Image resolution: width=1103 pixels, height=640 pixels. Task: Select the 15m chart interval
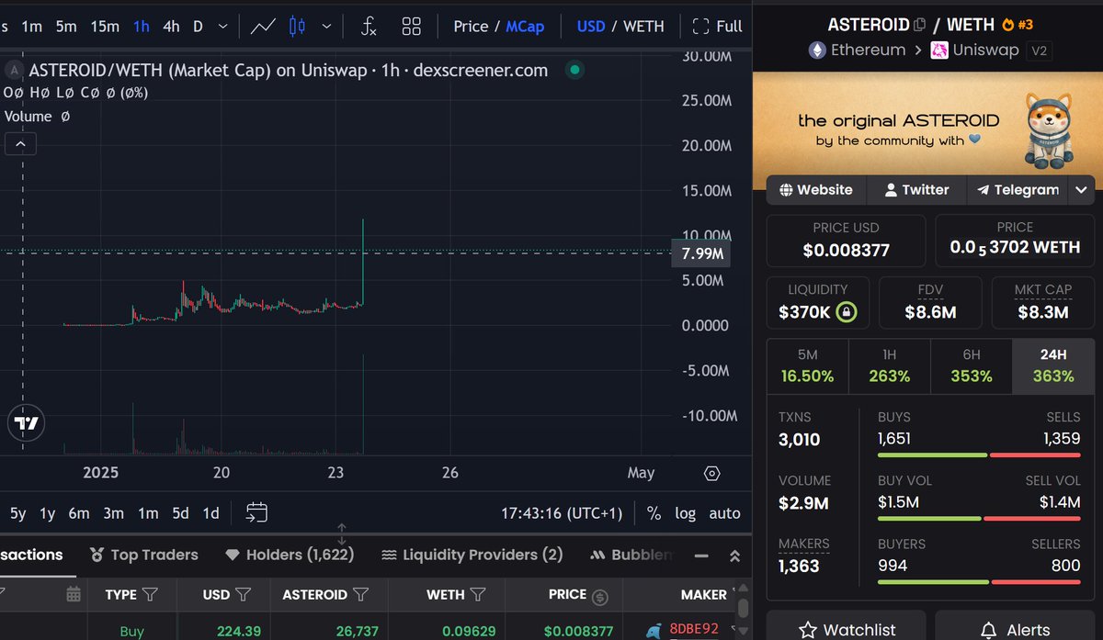coord(105,26)
